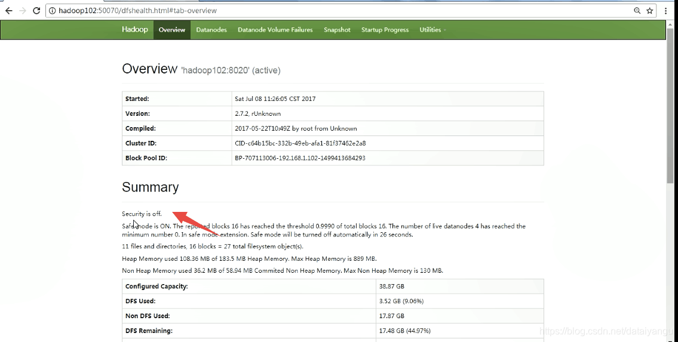Open Datanode Volume Failures tab
Image resolution: width=678 pixels, height=342 pixels.
tap(275, 30)
